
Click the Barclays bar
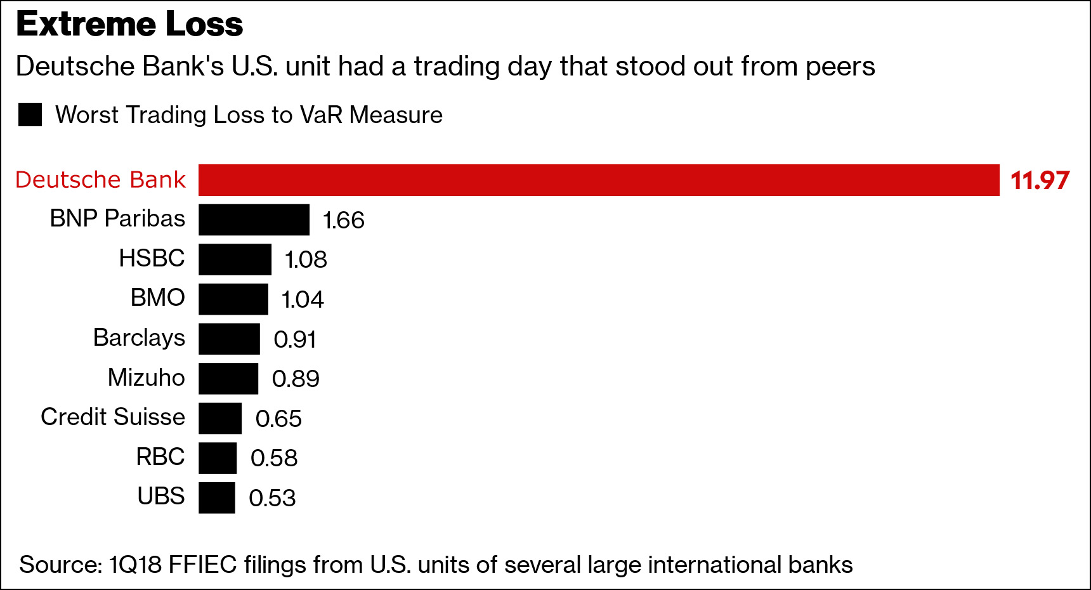click(229, 339)
